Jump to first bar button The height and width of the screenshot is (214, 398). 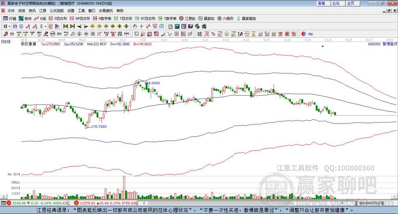point(66,26)
